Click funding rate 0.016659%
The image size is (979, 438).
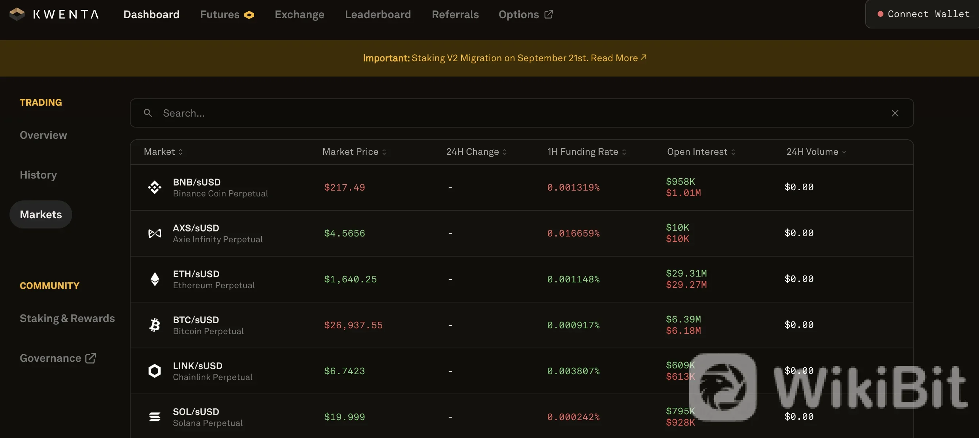click(x=573, y=233)
